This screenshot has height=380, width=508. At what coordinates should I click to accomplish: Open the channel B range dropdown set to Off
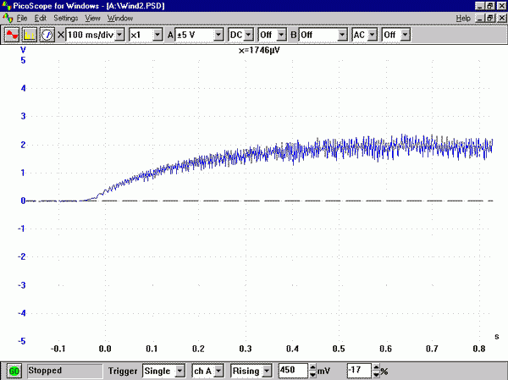(x=342, y=35)
